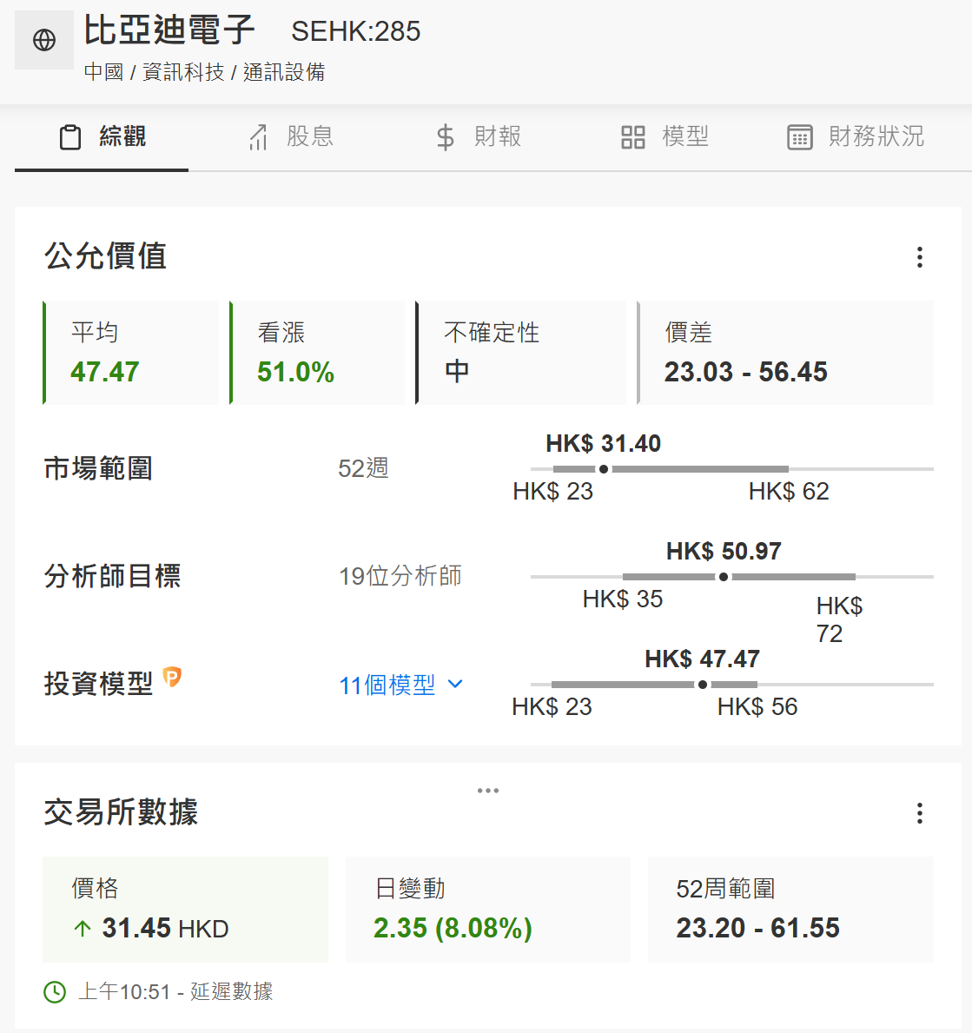Click the 公允價值 section heading
Image resolution: width=972 pixels, height=1033 pixels.
click(x=105, y=255)
